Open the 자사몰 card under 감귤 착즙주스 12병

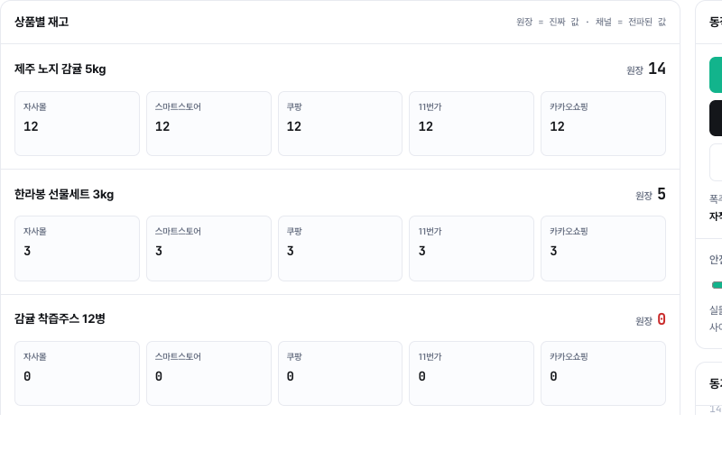[x=77, y=373]
